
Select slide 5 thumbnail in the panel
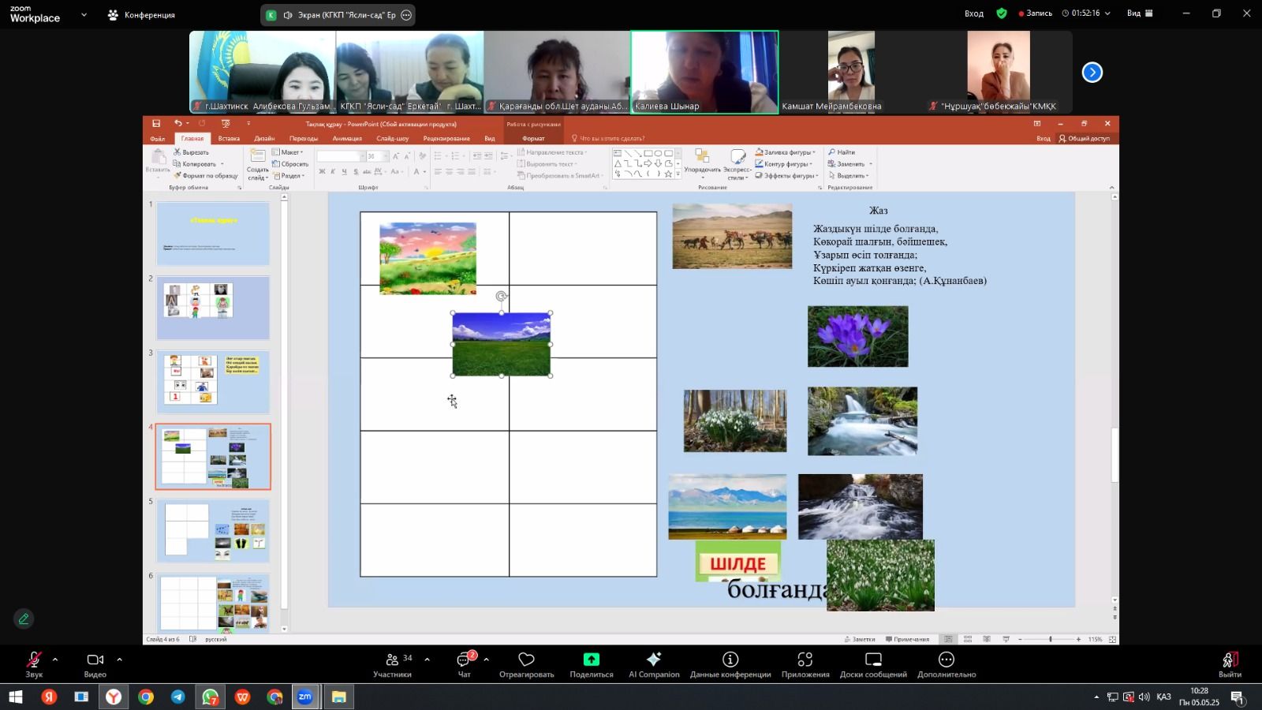(213, 530)
